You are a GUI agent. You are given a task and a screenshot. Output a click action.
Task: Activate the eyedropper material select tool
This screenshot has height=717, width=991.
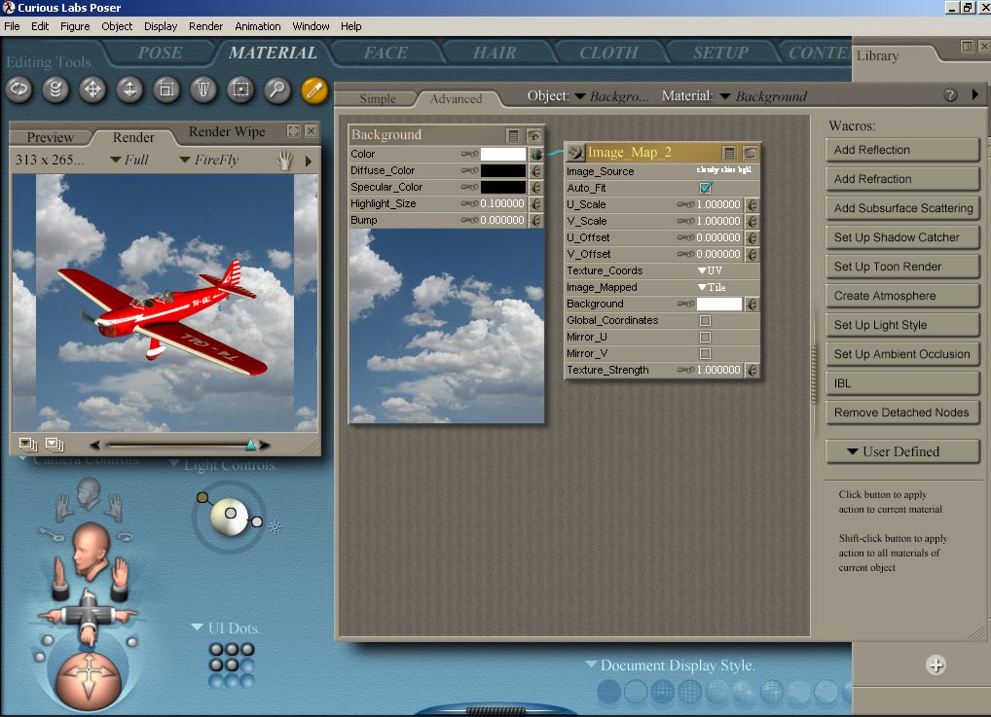(313, 90)
